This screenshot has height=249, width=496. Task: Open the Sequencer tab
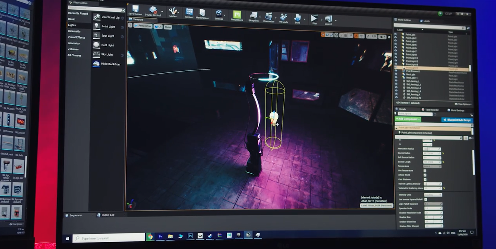coord(74,215)
